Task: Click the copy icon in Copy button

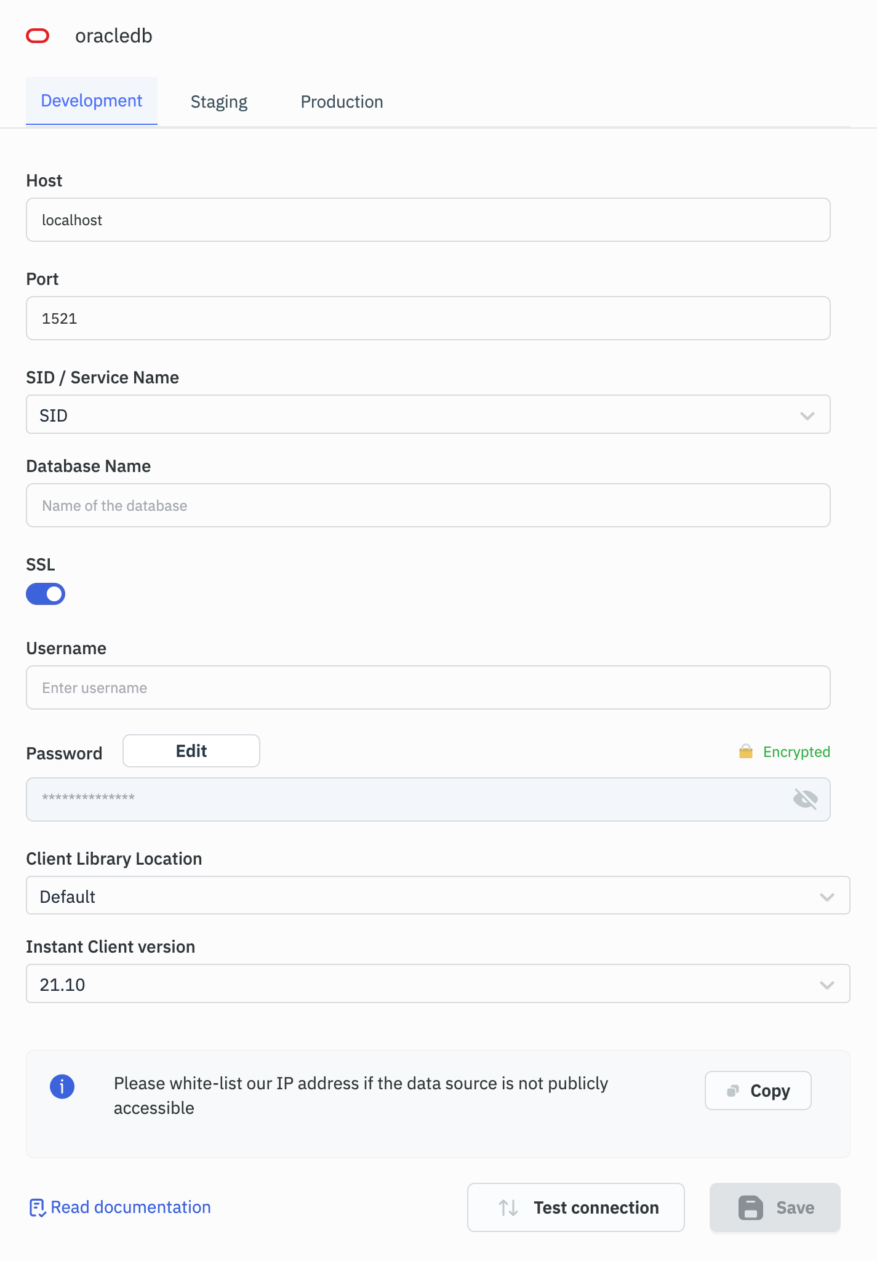Action: click(x=732, y=1091)
